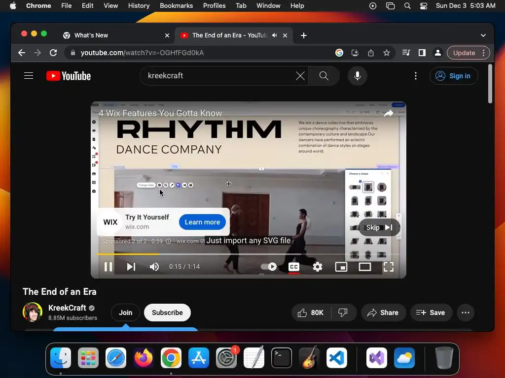Share the video
This screenshot has width=505, height=378.
point(383,313)
